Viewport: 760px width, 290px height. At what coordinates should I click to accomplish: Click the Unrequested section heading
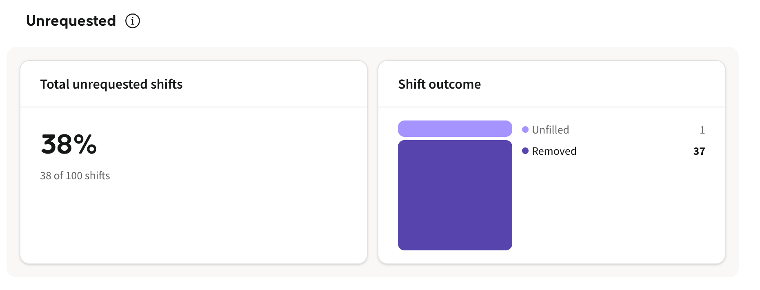click(x=71, y=21)
